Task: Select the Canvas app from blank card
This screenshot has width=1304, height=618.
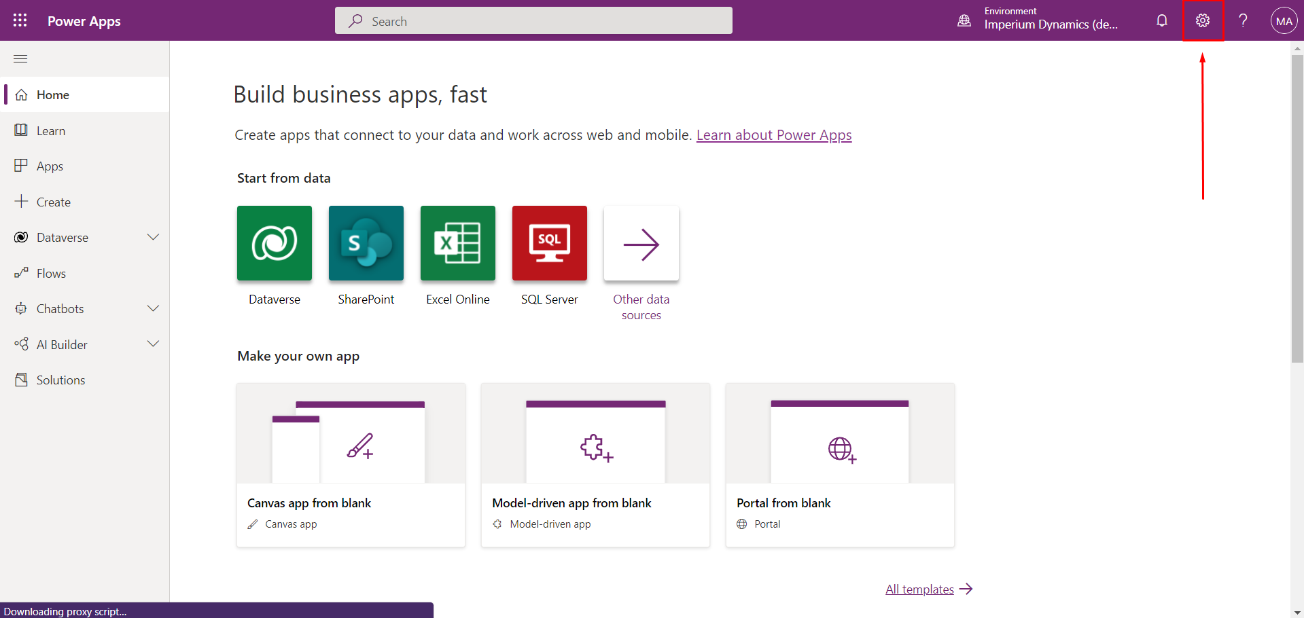Action: coord(351,465)
